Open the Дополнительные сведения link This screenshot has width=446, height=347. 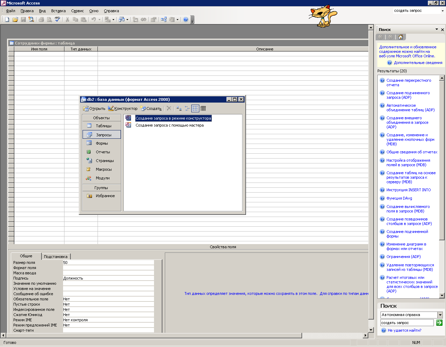[418, 63]
